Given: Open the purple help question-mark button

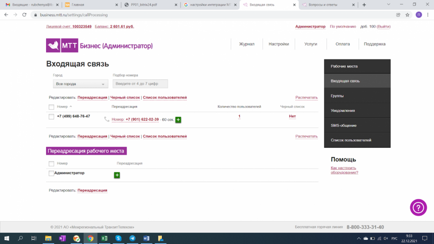Looking at the screenshot, I should 418,207.
